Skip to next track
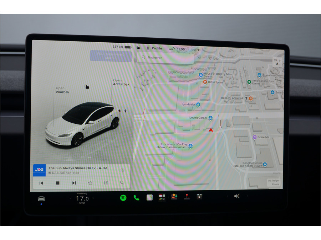 74,183
